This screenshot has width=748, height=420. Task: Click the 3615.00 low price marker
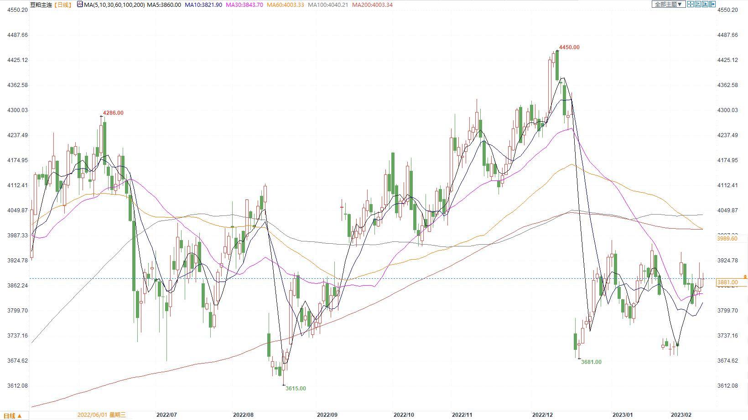point(296,389)
